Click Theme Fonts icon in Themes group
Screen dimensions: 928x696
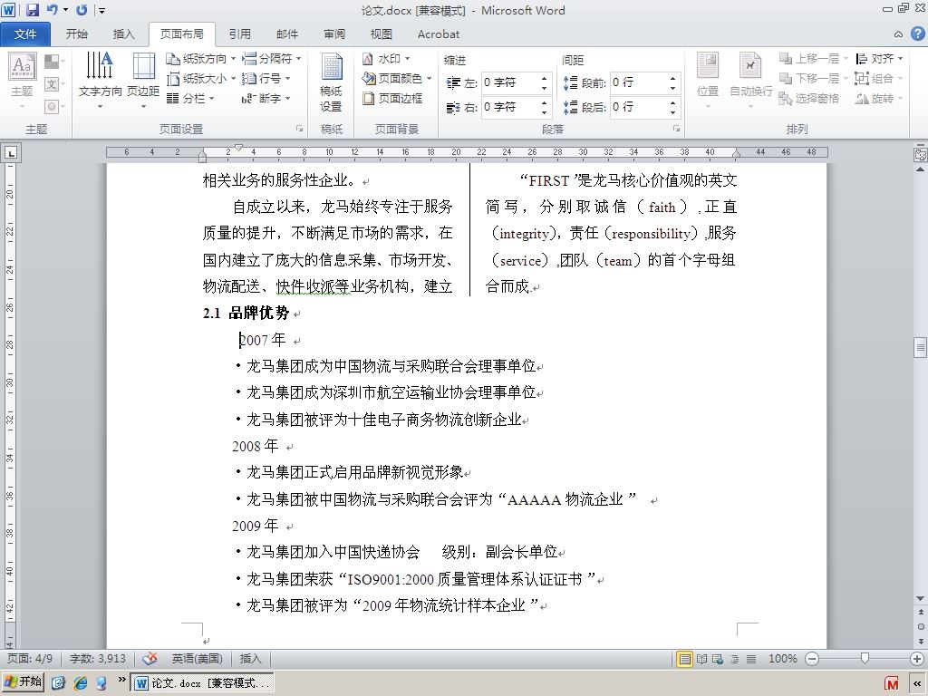pos(52,84)
